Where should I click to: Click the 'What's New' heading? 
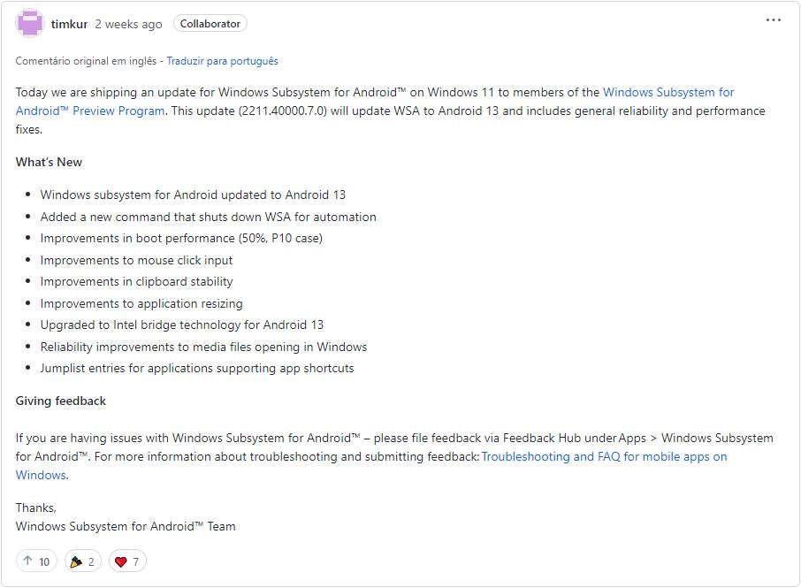point(49,162)
